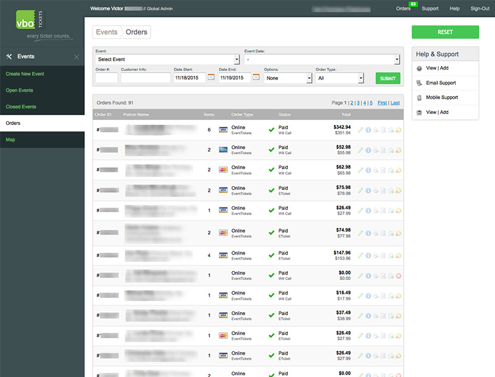Click the Events wrench icon in sidebar
Screen dimensions: 495x377
pos(9,56)
